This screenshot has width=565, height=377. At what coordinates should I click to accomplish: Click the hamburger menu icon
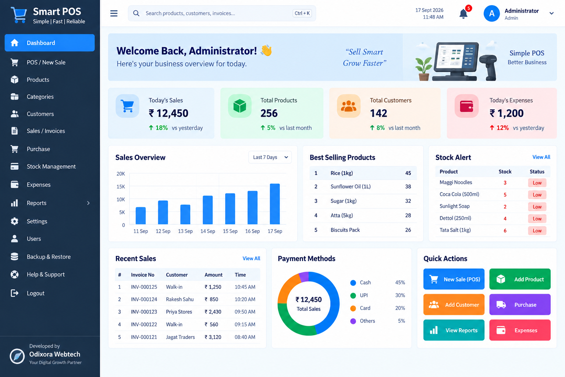pyautogui.click(x=114, y=13)
